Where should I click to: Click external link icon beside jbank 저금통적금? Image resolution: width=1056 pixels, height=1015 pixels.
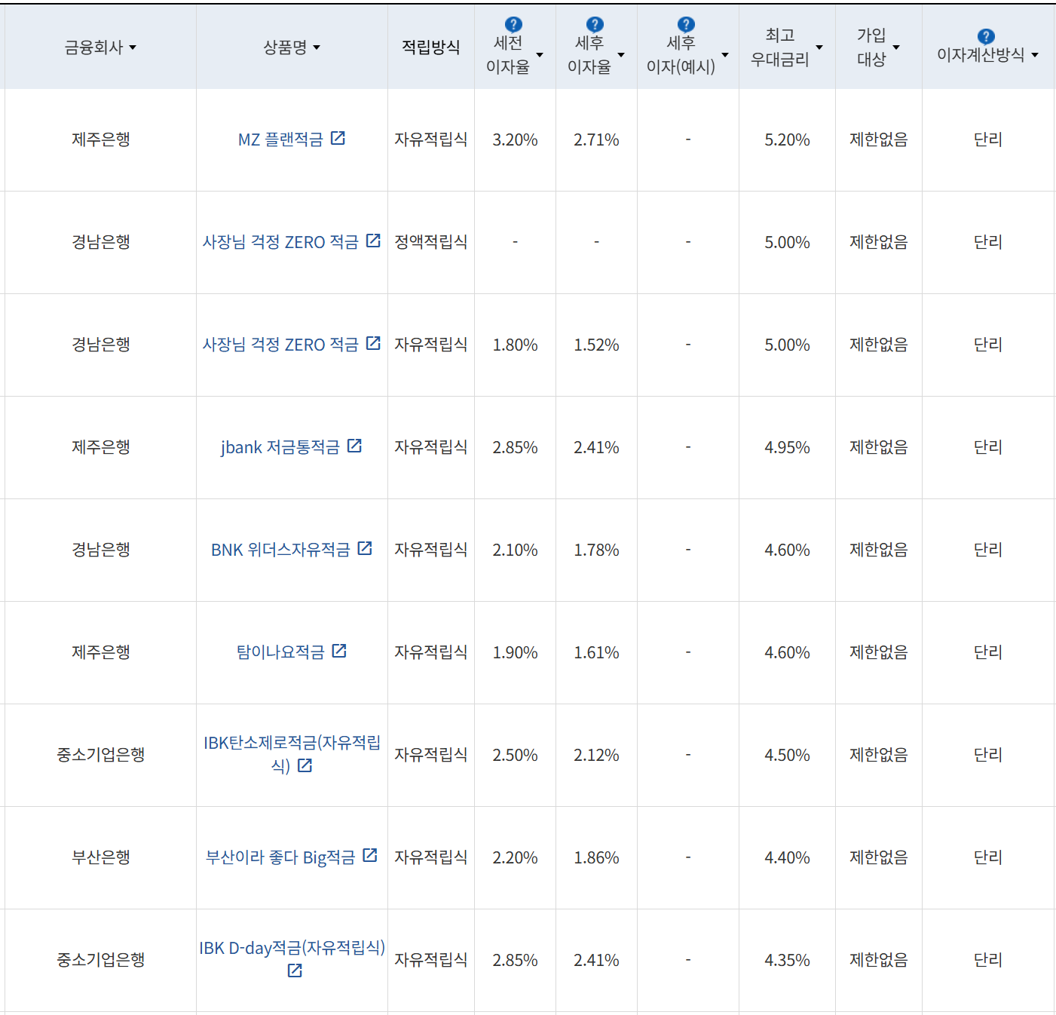click(x=355, y=446)
